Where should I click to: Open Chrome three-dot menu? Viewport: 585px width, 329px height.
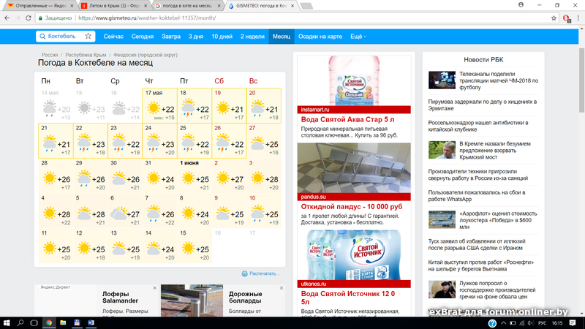click(x=577, y=18)
